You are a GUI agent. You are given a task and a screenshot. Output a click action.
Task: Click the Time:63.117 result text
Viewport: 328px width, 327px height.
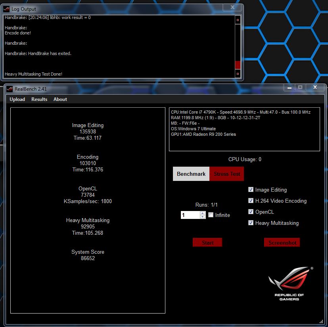[87, 138]
